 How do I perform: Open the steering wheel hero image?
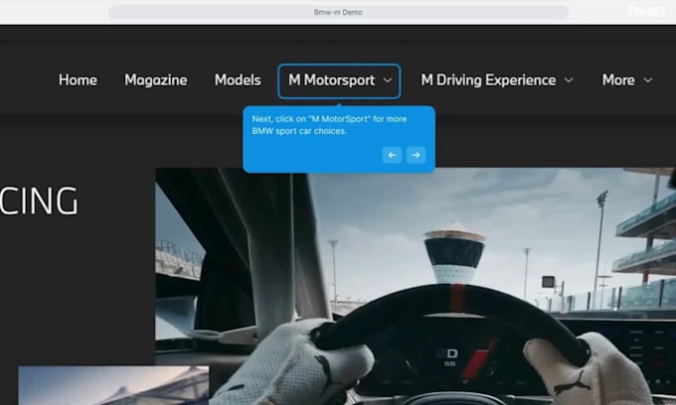416,286
